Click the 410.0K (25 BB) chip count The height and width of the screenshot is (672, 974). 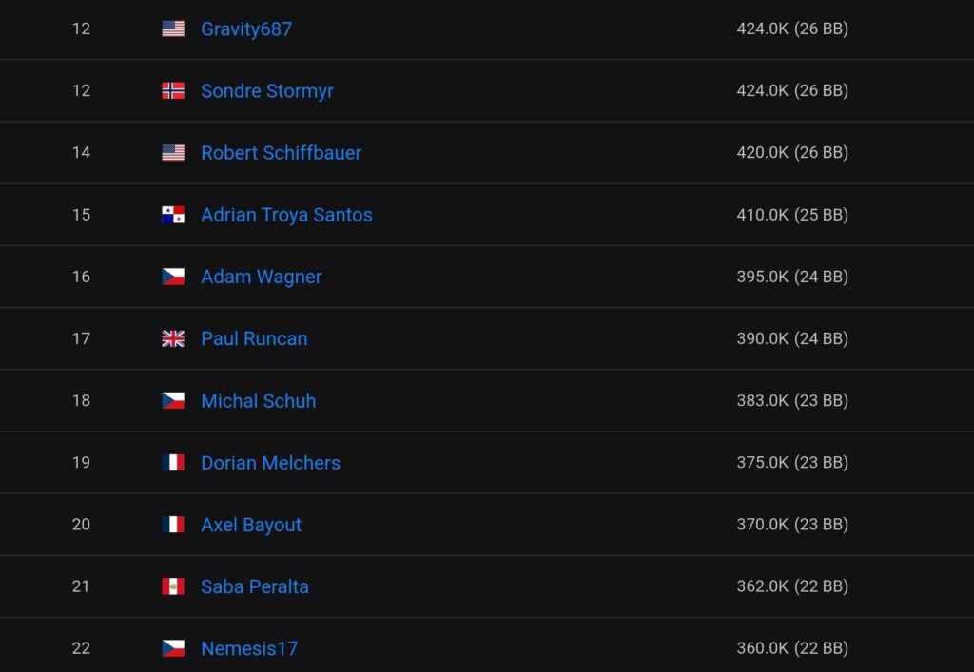[792, 215]
